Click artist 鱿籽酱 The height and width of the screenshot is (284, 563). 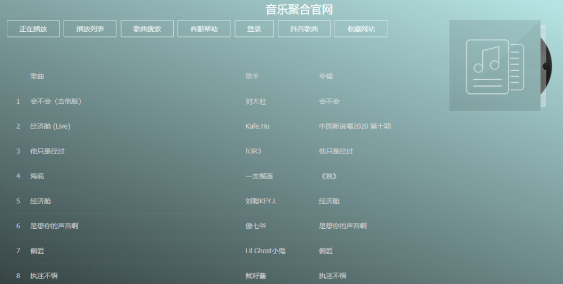pos(255,276)
